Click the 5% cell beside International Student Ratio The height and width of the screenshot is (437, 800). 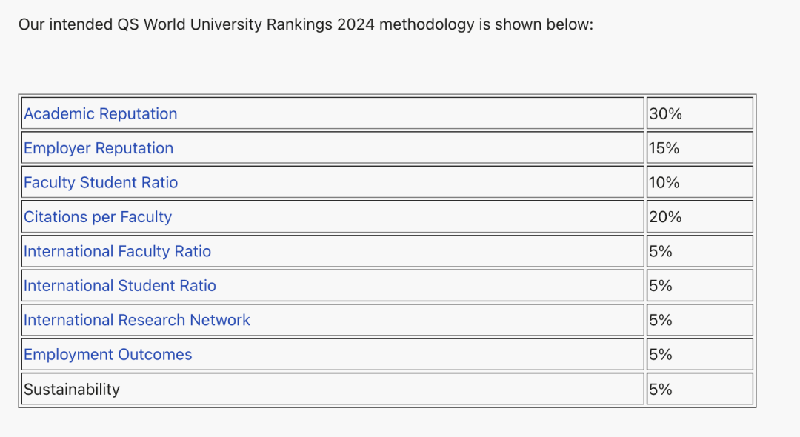click(699, 286)
